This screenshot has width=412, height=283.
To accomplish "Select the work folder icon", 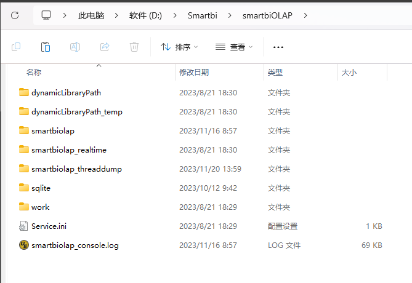I will point(24,207).
